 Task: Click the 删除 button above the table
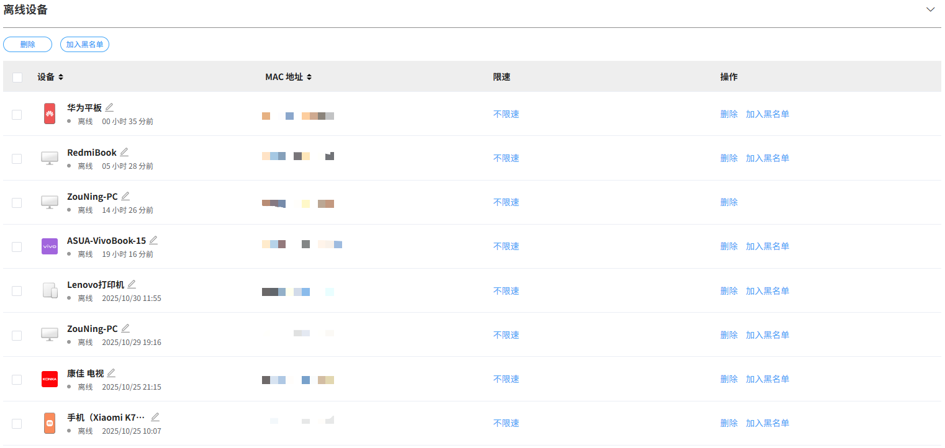(27, 45)
